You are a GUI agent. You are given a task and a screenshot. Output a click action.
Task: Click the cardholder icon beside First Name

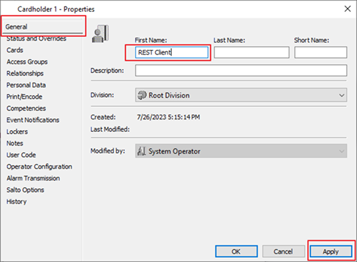(100, 34)
